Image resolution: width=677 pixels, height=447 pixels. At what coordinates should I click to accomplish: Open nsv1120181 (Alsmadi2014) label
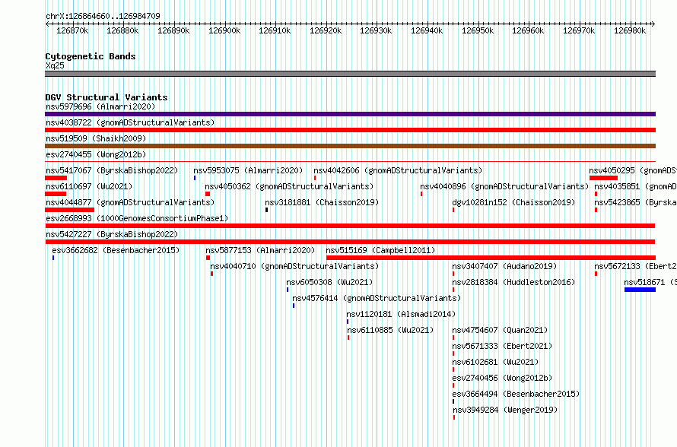pyautogui.click(x=401, y=314)
